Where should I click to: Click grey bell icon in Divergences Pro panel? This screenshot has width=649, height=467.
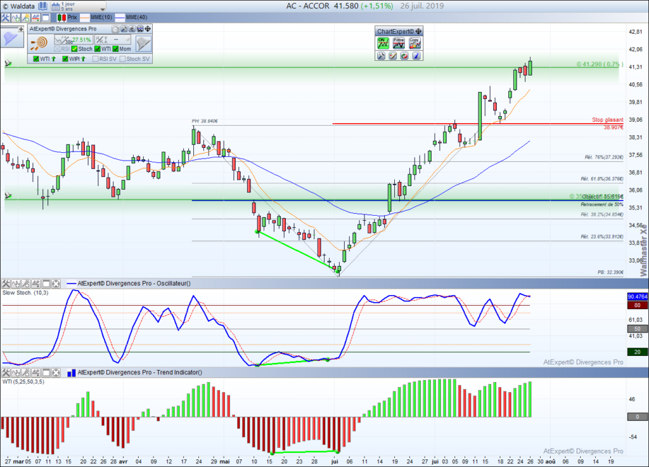pyautogui.click(x=143, y=43)
